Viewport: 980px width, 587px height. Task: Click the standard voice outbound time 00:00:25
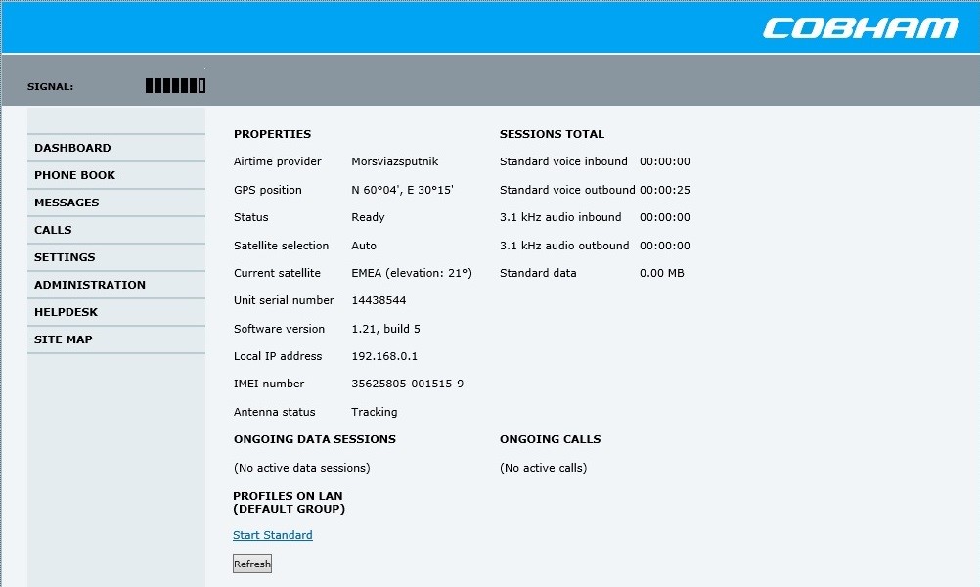click(665, 190)
